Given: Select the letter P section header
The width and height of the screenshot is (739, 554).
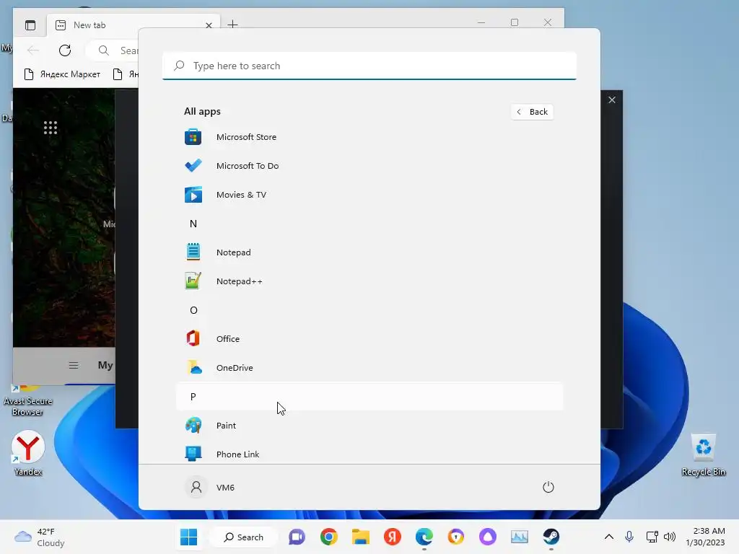Looking at the screenshot, I should tap(369, 397).
